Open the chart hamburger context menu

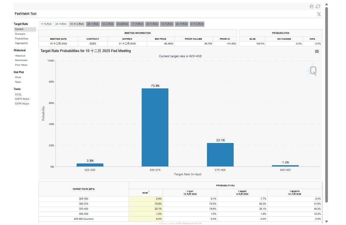point(317,51)
